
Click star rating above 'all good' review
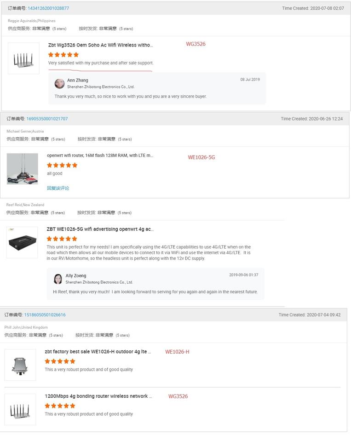[62, 165]
